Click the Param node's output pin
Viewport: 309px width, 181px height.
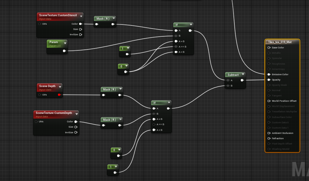[x=64, y=51]
